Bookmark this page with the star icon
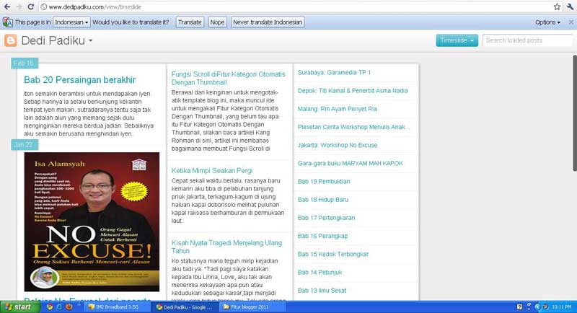This screenshot has height=313, width=577. [557, 6]
